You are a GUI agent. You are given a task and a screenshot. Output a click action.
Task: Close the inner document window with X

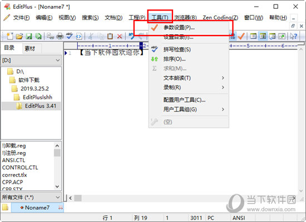(x=301, y=26)
